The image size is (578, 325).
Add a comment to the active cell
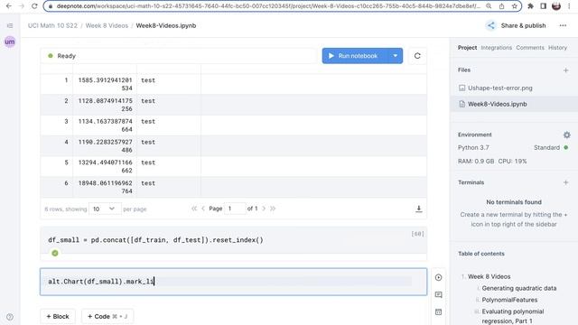(x=438, y=294)
